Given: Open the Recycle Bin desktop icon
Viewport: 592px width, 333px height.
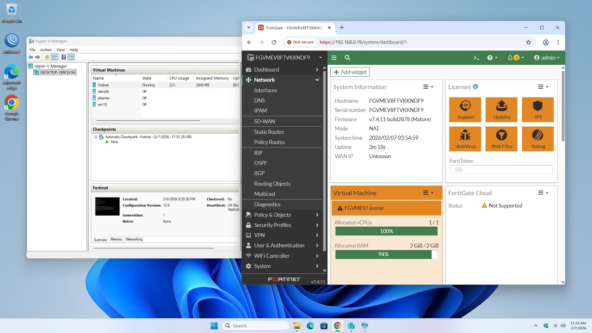Looking at the screenshot, I should click(12, 13).
